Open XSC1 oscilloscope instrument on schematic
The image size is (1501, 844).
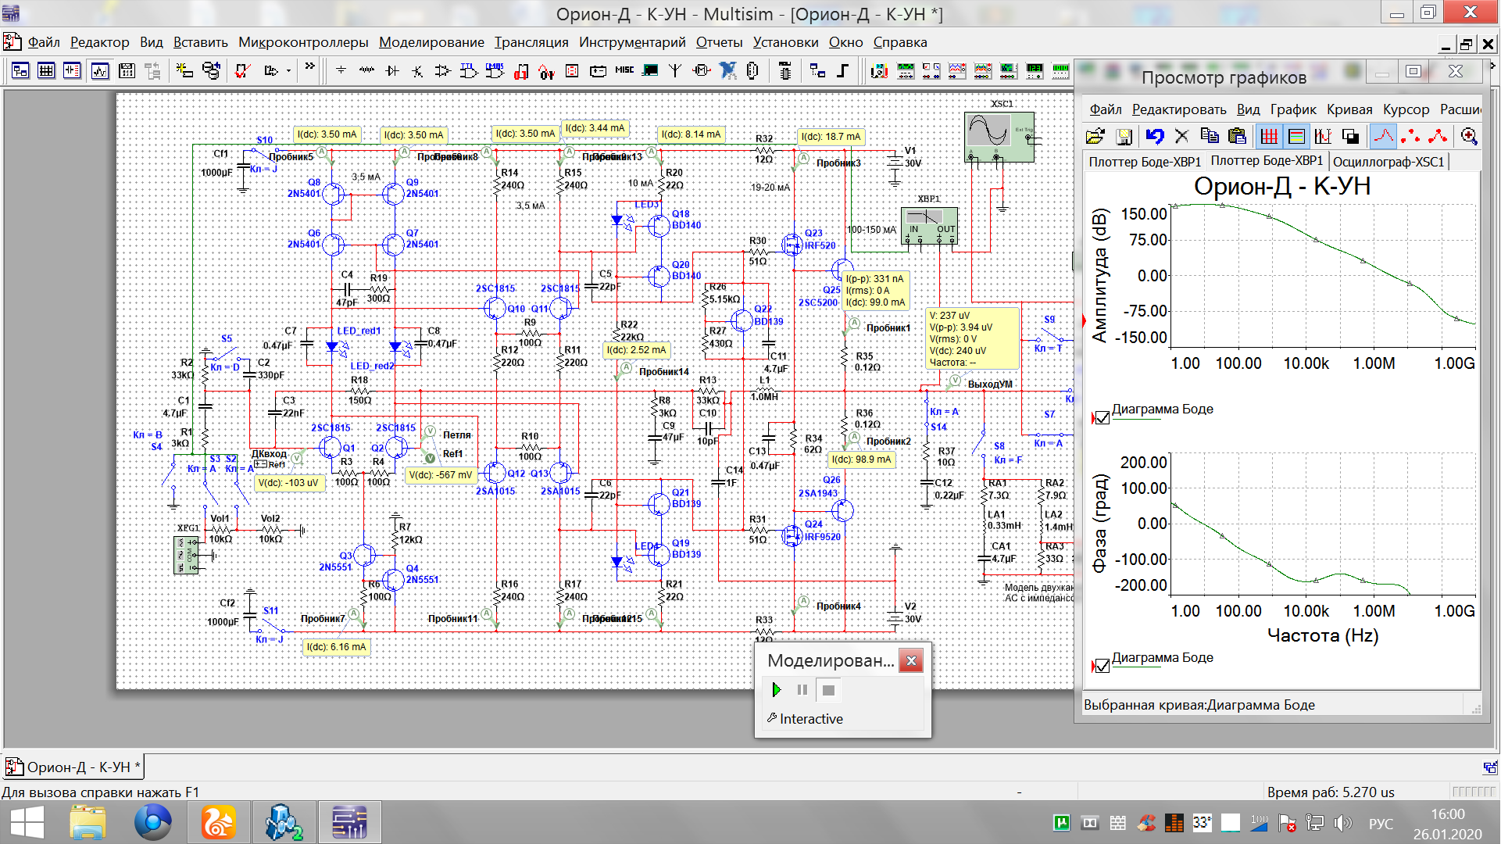(999, 138)
